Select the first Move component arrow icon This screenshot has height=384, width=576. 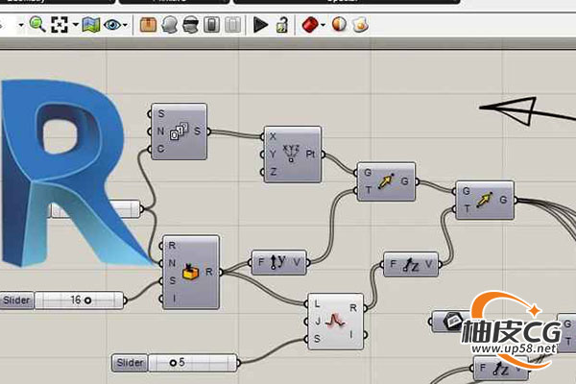point(385,181)
